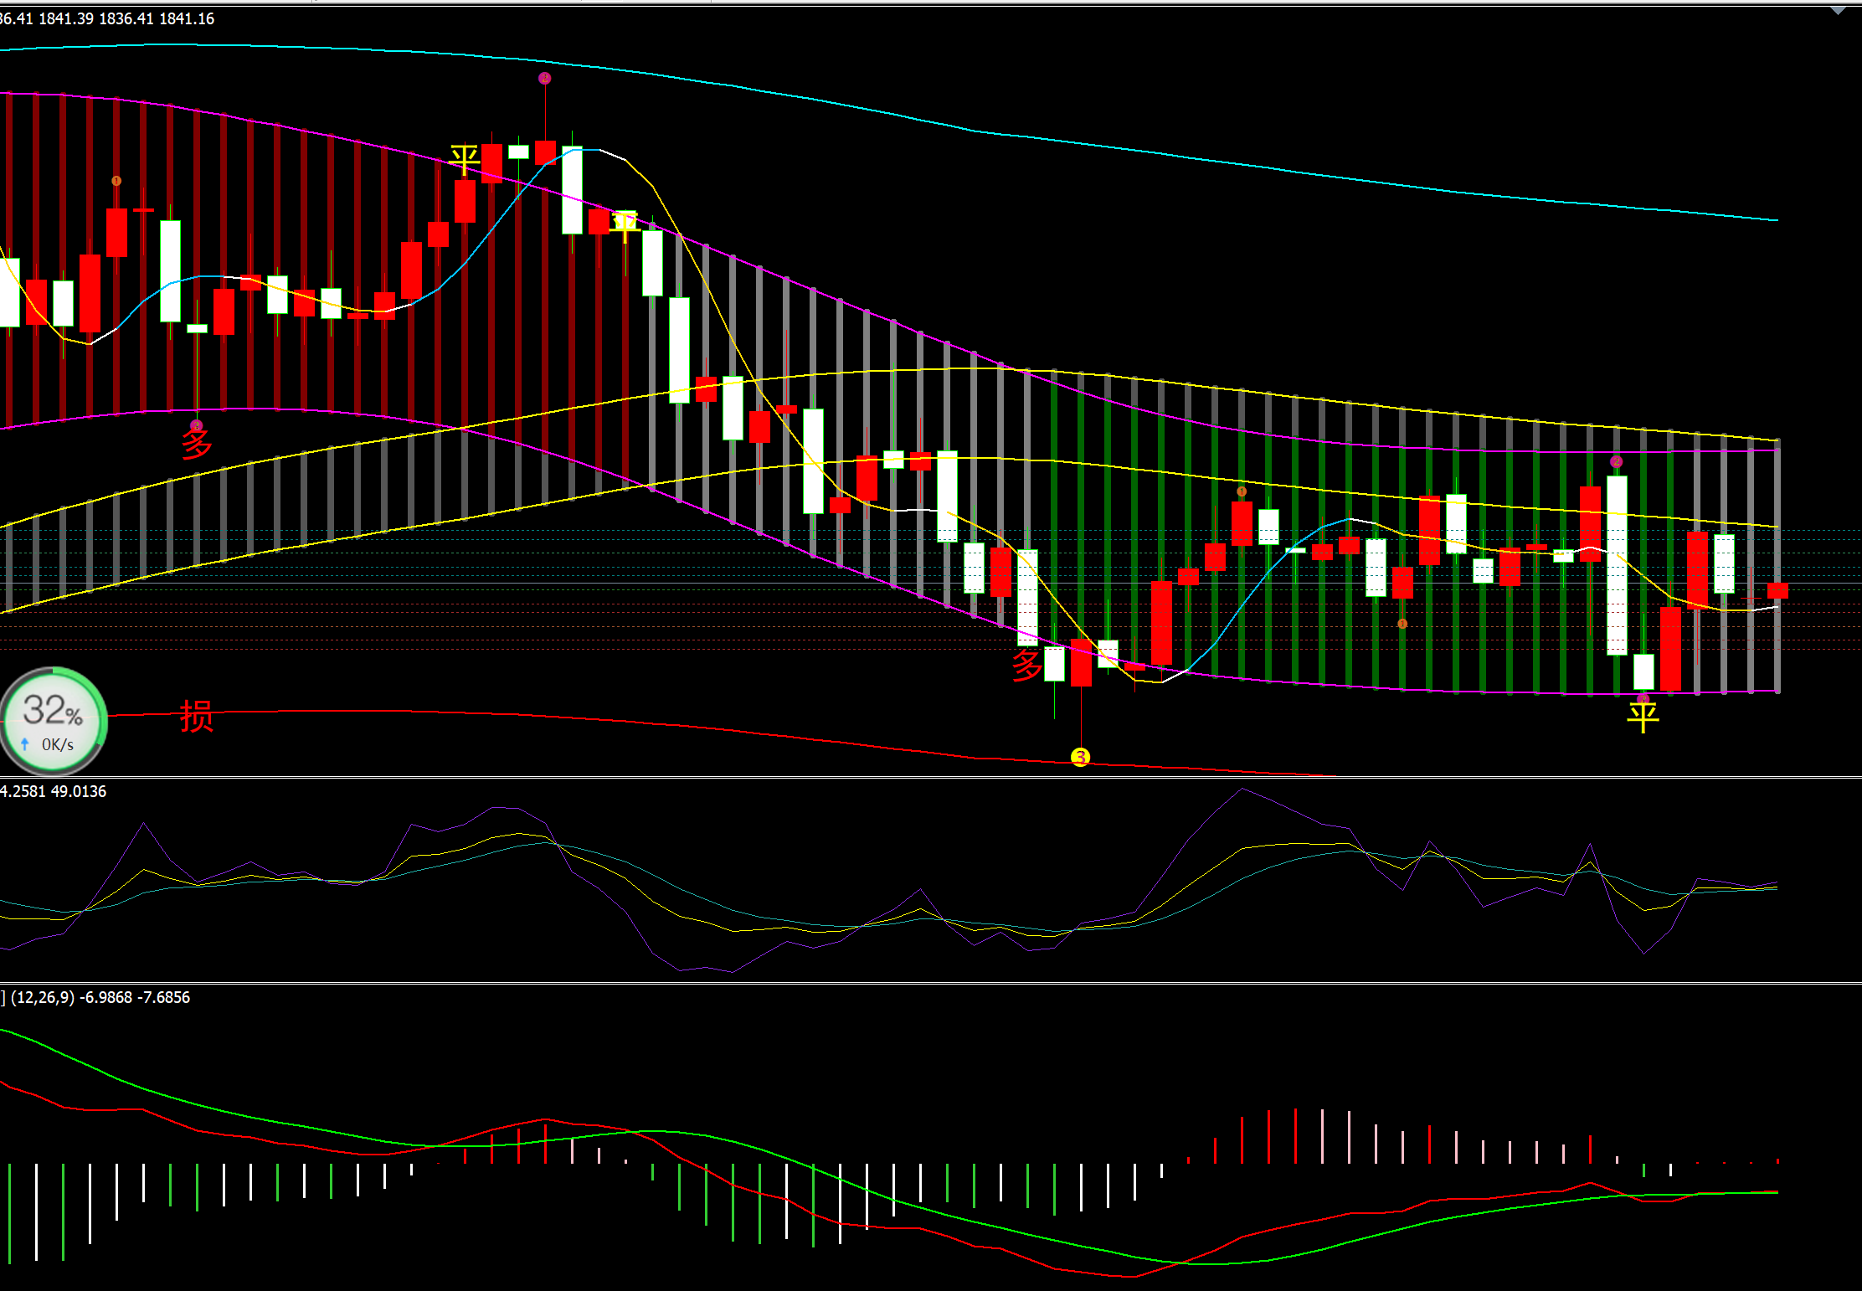Click the magenta dot atop the tall white candle
The width and height of the screenshot is (1862, 1291).
pyautogui.click(x=1616, y=462)
